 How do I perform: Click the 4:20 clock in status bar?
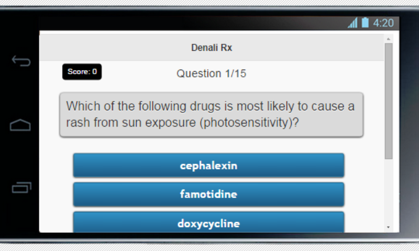pyautogui.click(x=383, y=23)
